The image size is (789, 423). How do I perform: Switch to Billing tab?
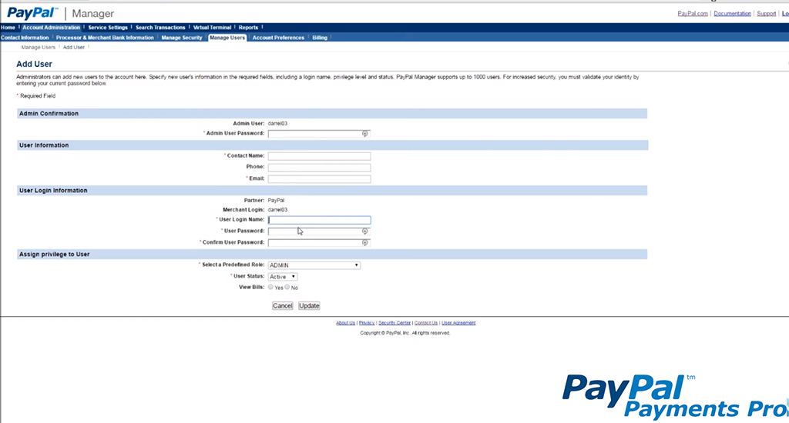tap(320, 38)
